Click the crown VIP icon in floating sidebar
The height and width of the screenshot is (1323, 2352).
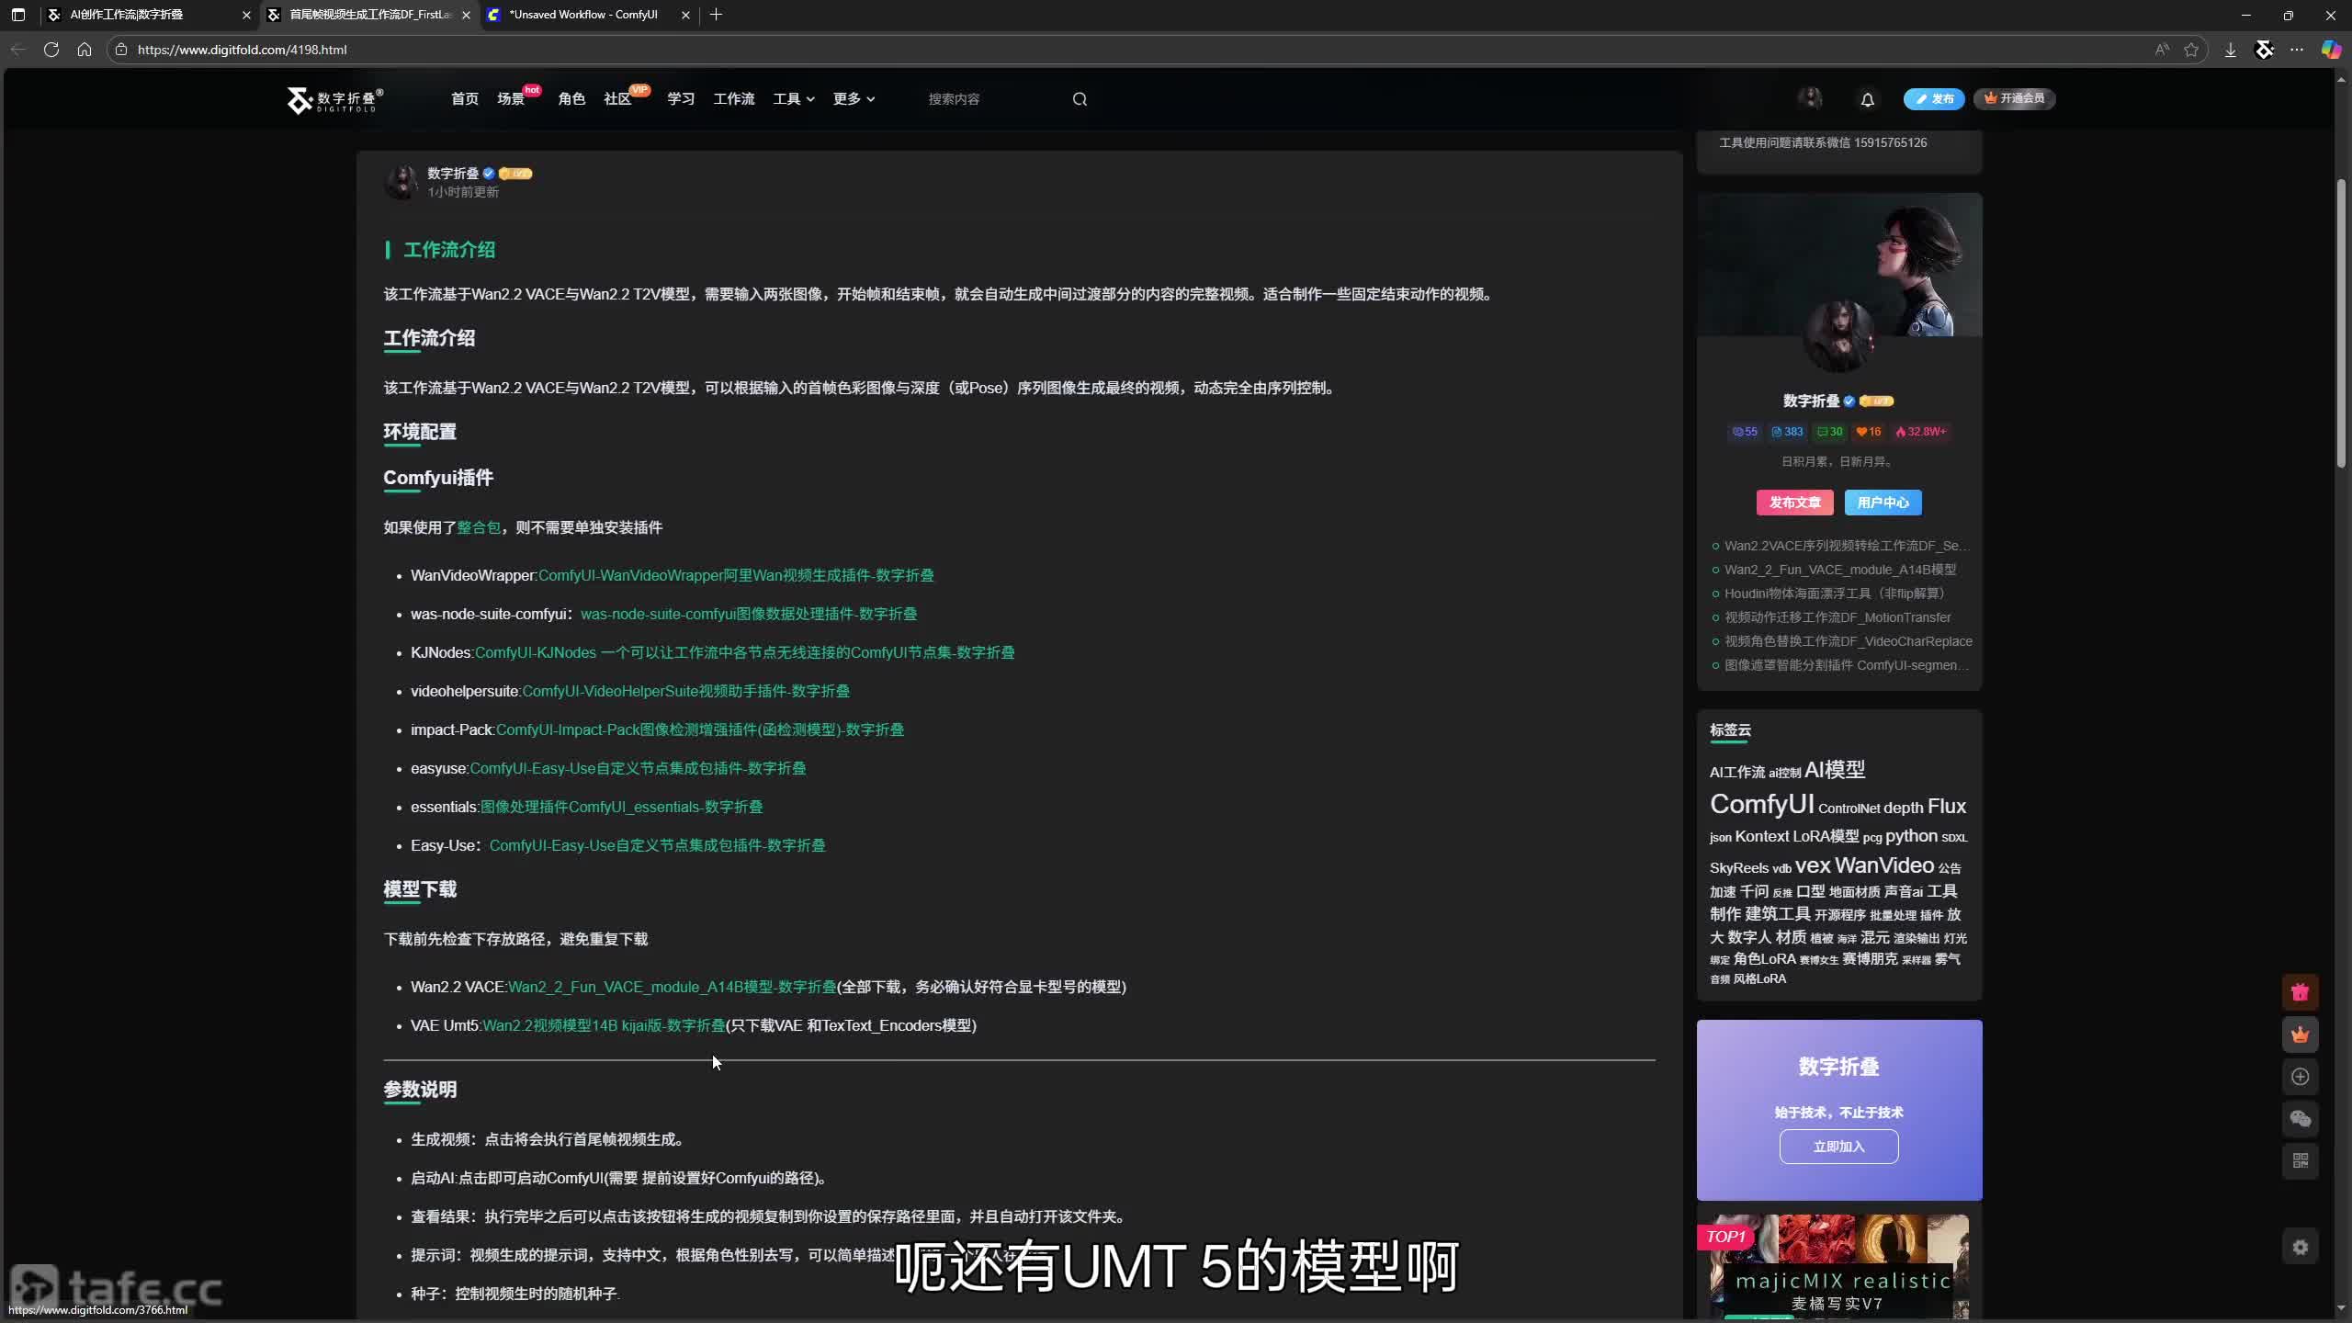click(2300, 1035)
